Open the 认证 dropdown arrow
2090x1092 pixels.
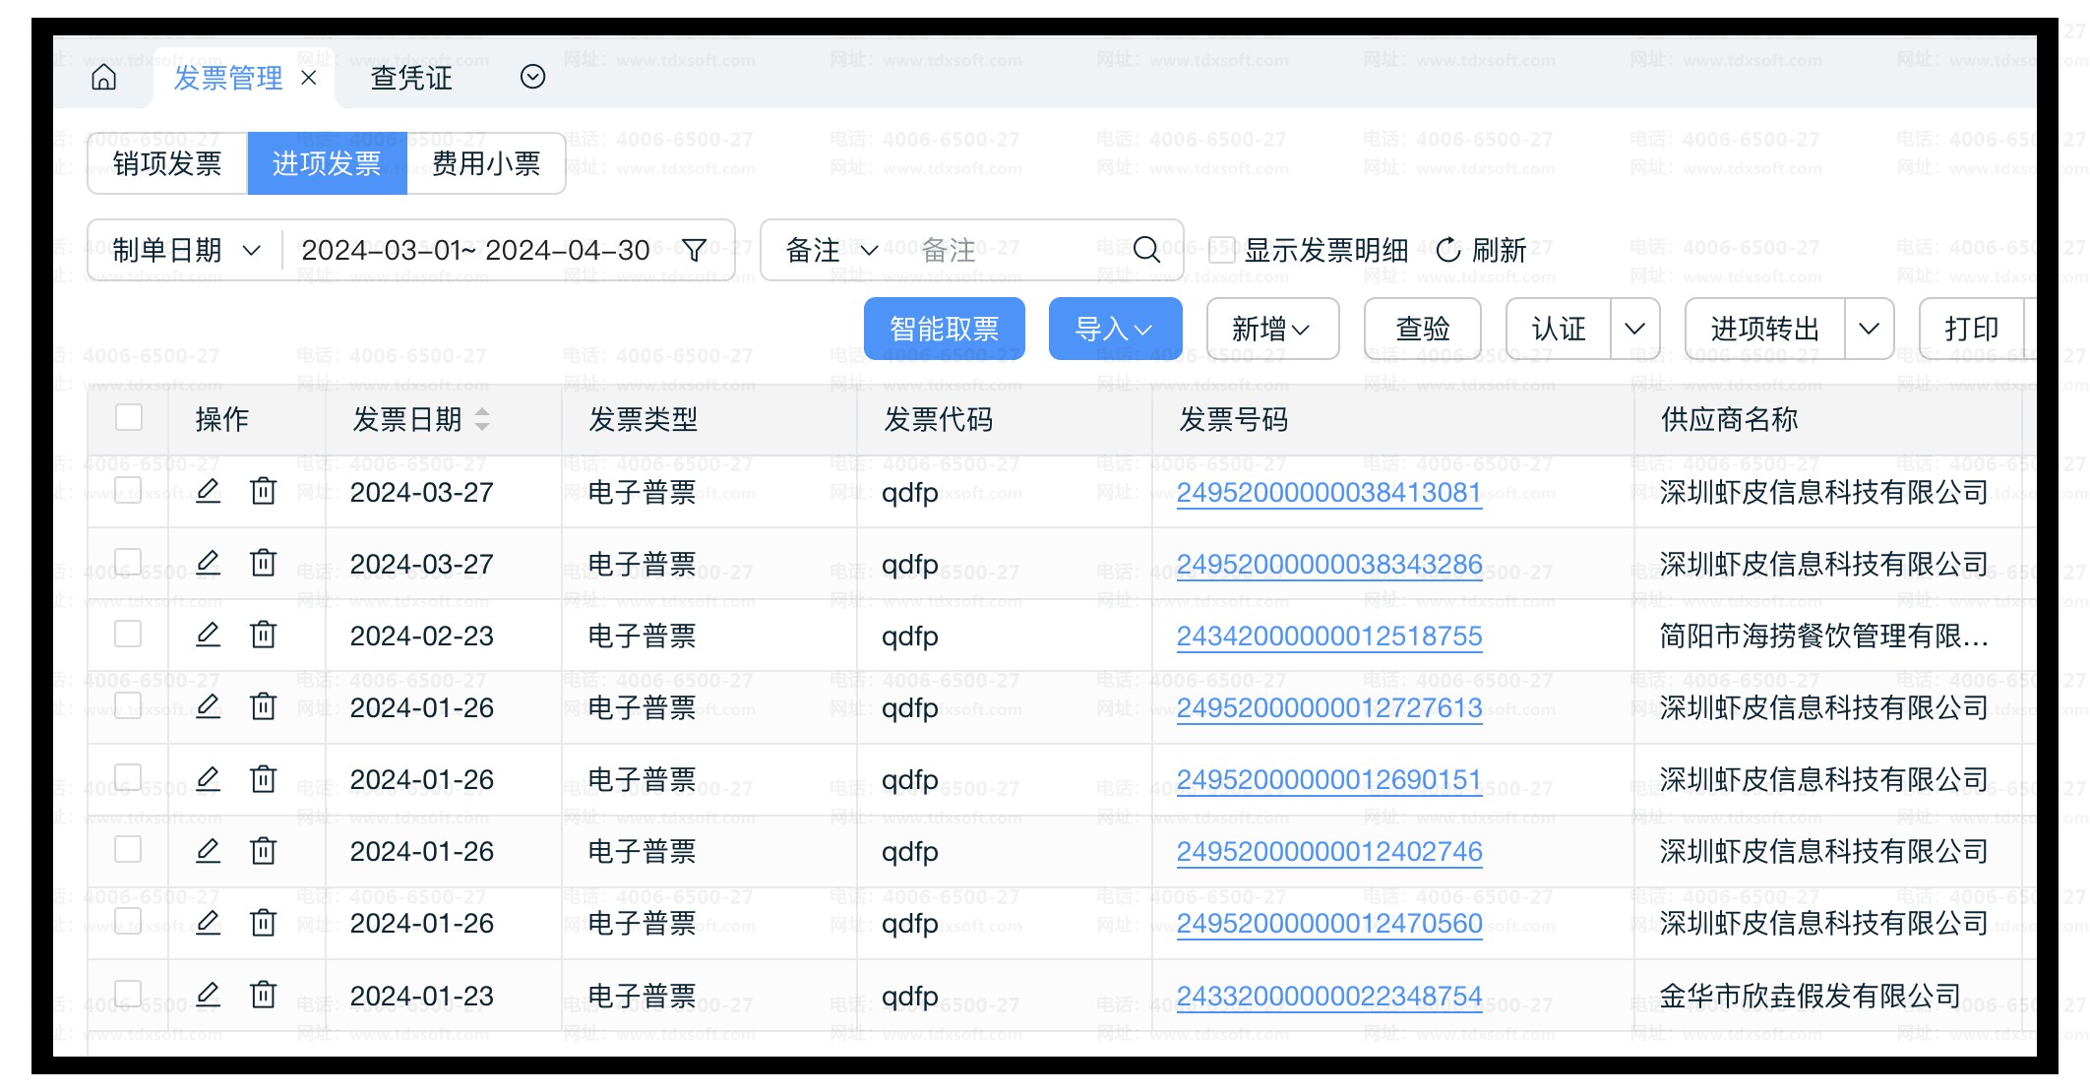point(1634,329)
